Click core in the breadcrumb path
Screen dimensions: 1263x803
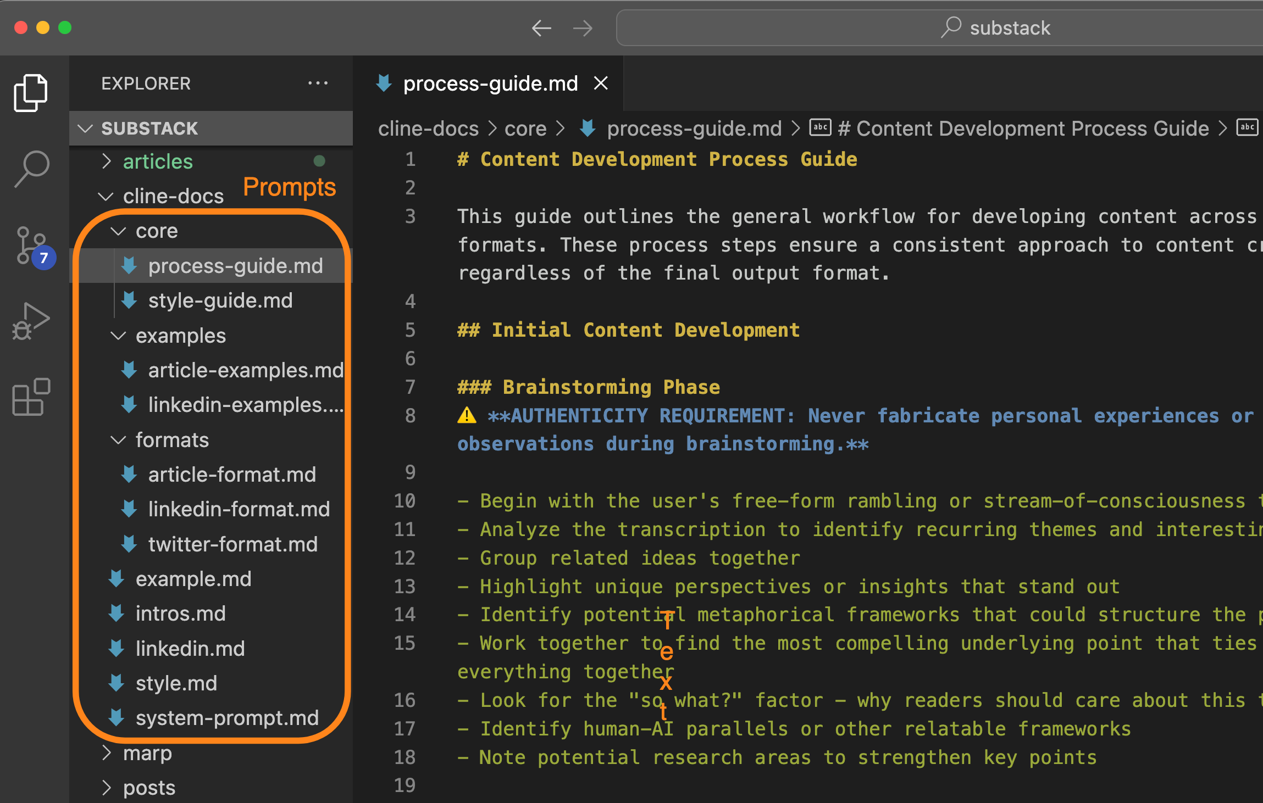(525, 129)
